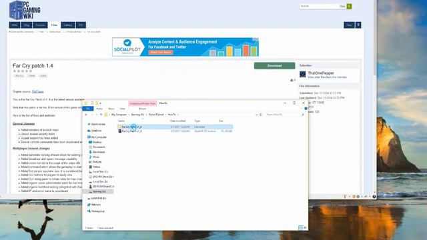Screen dimensions: 427x240
Task: Click Gaming (G:) in the address bar
Action: (x=137, y=115)
